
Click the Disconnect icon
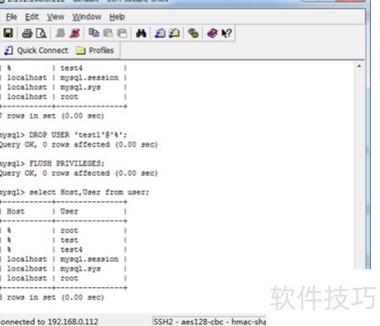74,33
